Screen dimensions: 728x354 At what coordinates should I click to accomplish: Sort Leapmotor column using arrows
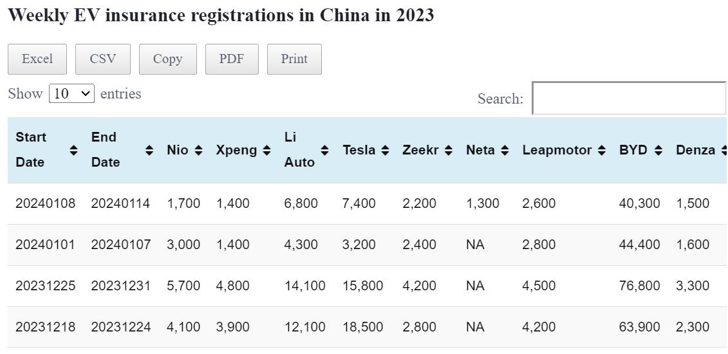pyautogui.click(x=601, y=150)
